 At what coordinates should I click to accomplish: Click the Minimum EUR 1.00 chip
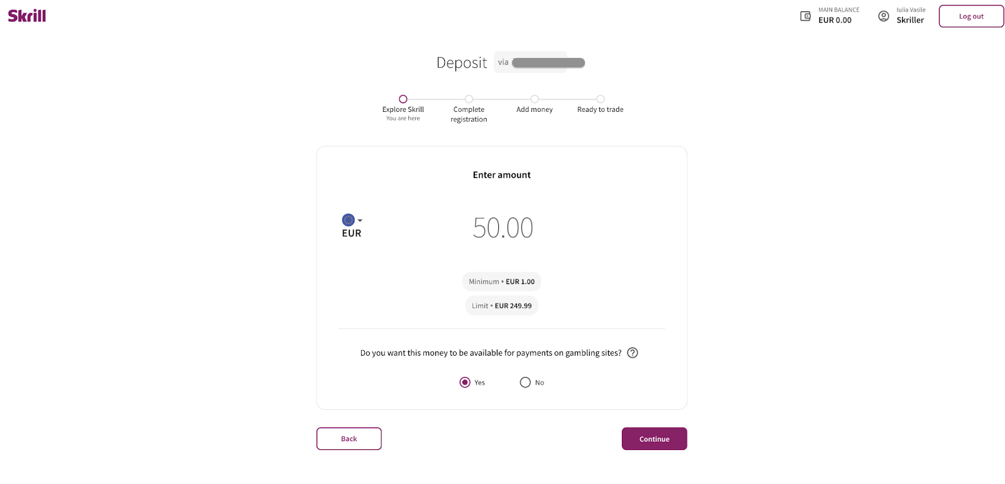click(501, 282)
